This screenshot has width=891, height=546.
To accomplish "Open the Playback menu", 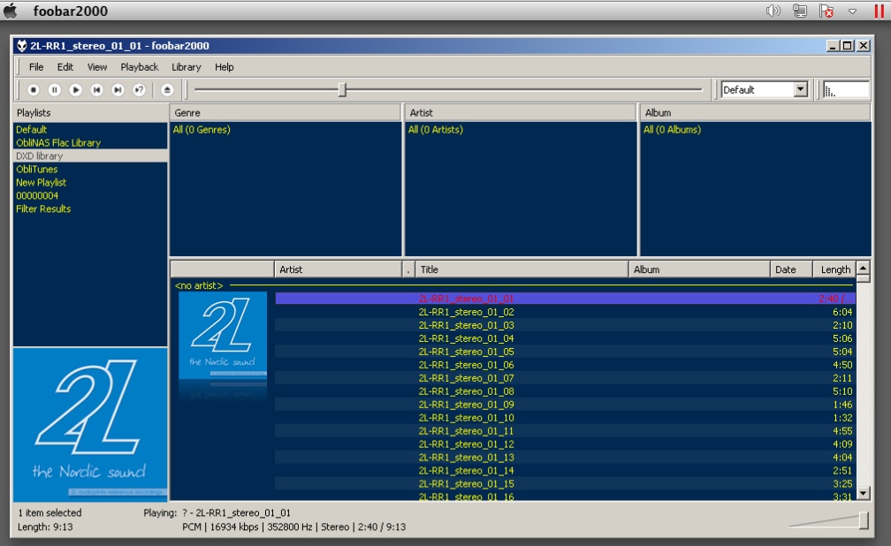I will click(x=140, y=67).
